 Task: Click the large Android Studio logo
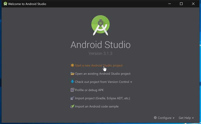point(100,25)
